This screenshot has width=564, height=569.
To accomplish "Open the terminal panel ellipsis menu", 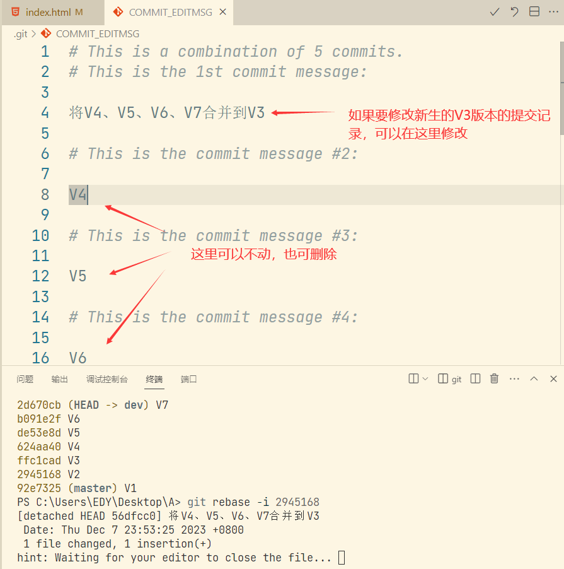I will [x=514, y=379].
